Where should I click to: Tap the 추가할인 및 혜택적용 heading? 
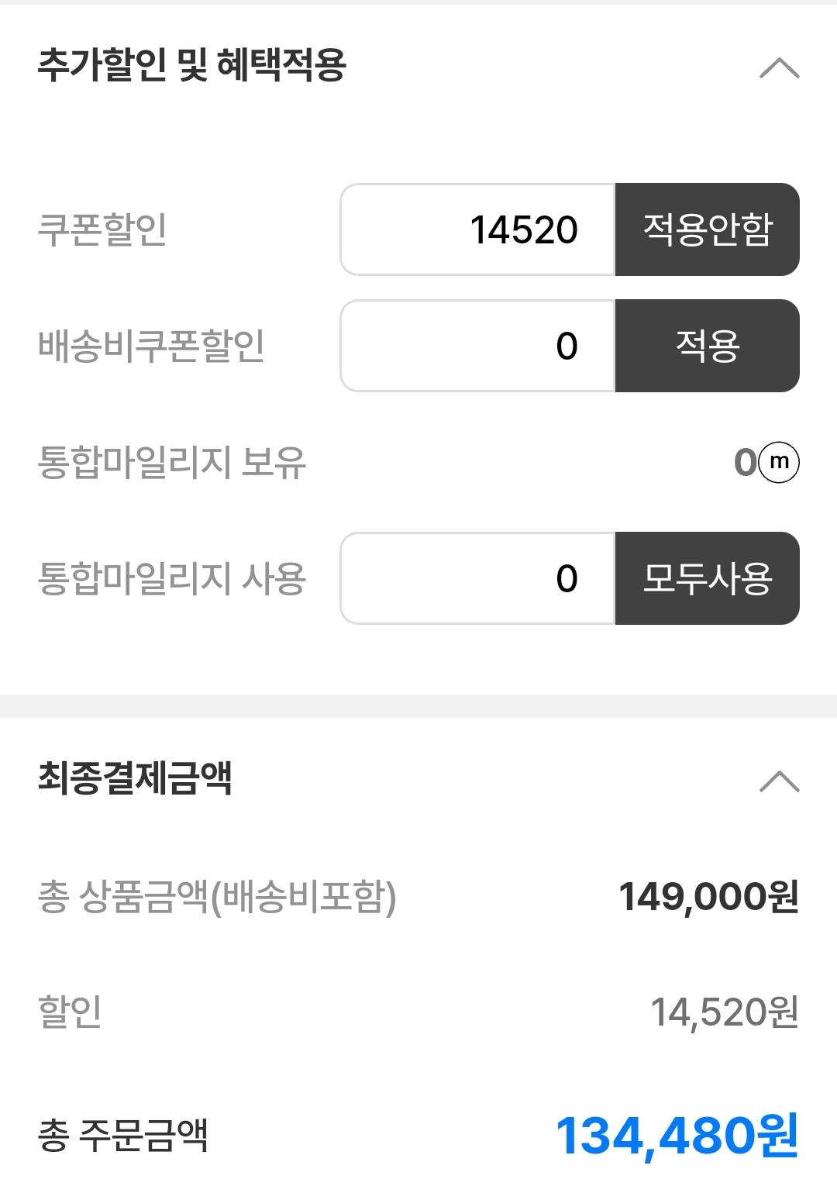(x=191, y=65)
